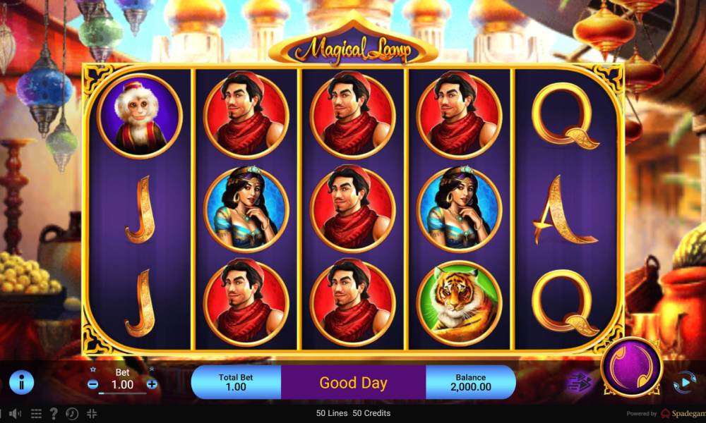Toggle fullscreen with the corner arrows icon

pos(91,414)
